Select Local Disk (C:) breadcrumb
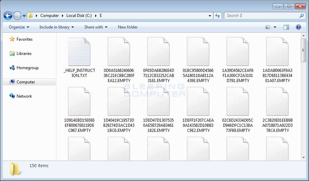This screenshot has height=181, width=309. pos(79,16)
